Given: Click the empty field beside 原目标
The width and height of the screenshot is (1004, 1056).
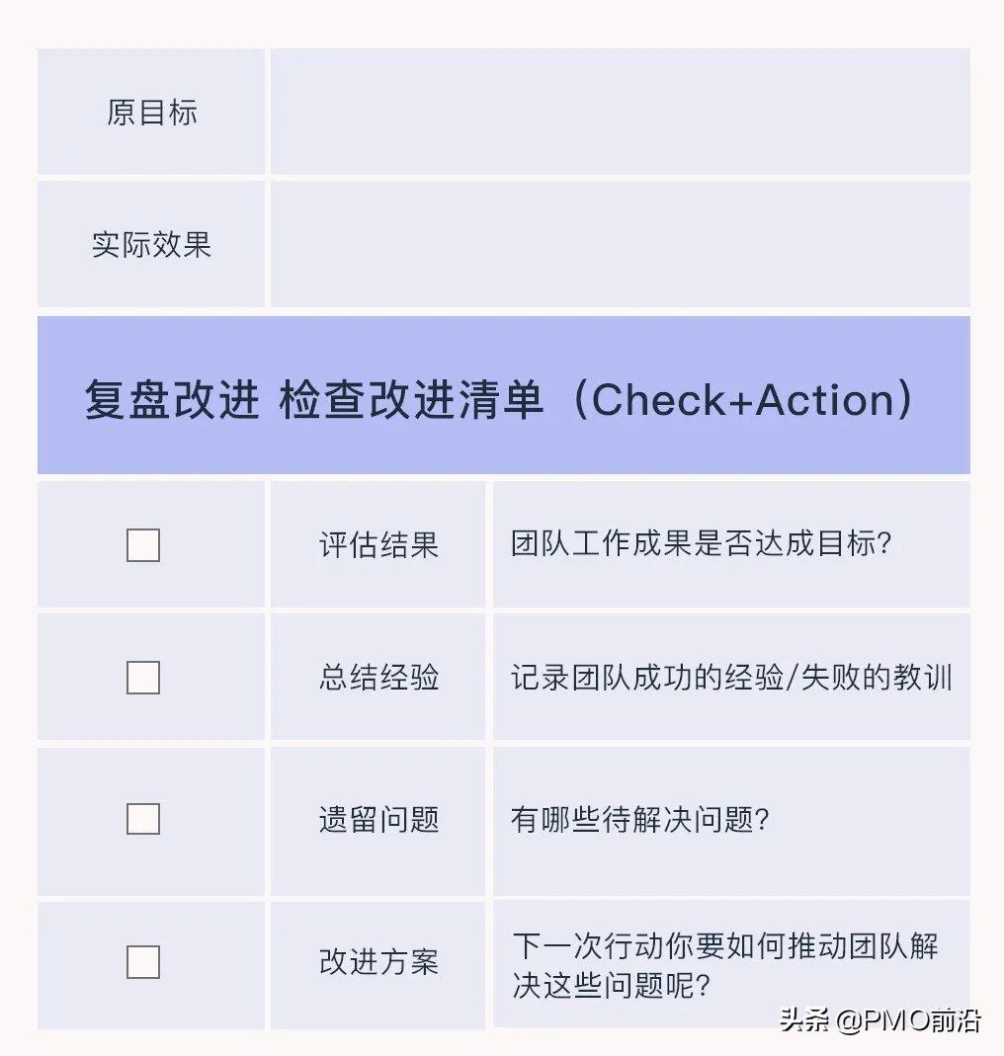Looking at the screenshot, I should click(x=620, y=112).
